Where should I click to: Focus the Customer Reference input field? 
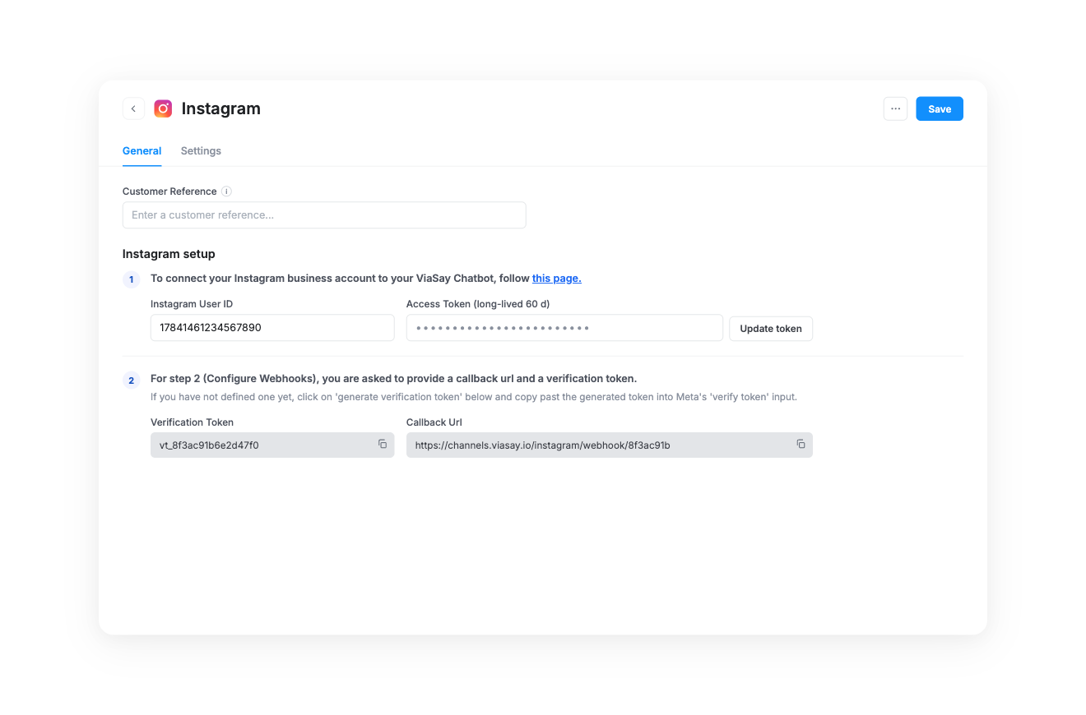[x=324, y=215]
